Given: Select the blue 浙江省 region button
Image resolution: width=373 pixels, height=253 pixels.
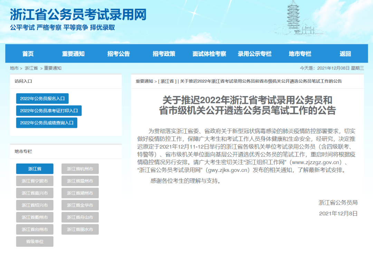Looking at the screenshot, I should (35, 169).
